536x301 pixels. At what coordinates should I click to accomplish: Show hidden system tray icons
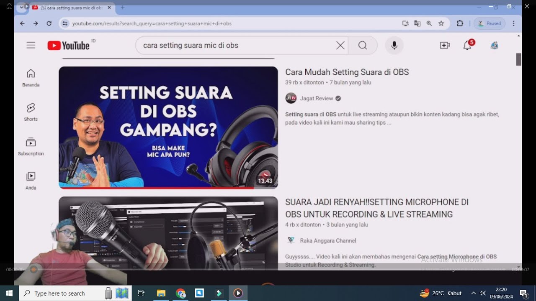(473, 293)
